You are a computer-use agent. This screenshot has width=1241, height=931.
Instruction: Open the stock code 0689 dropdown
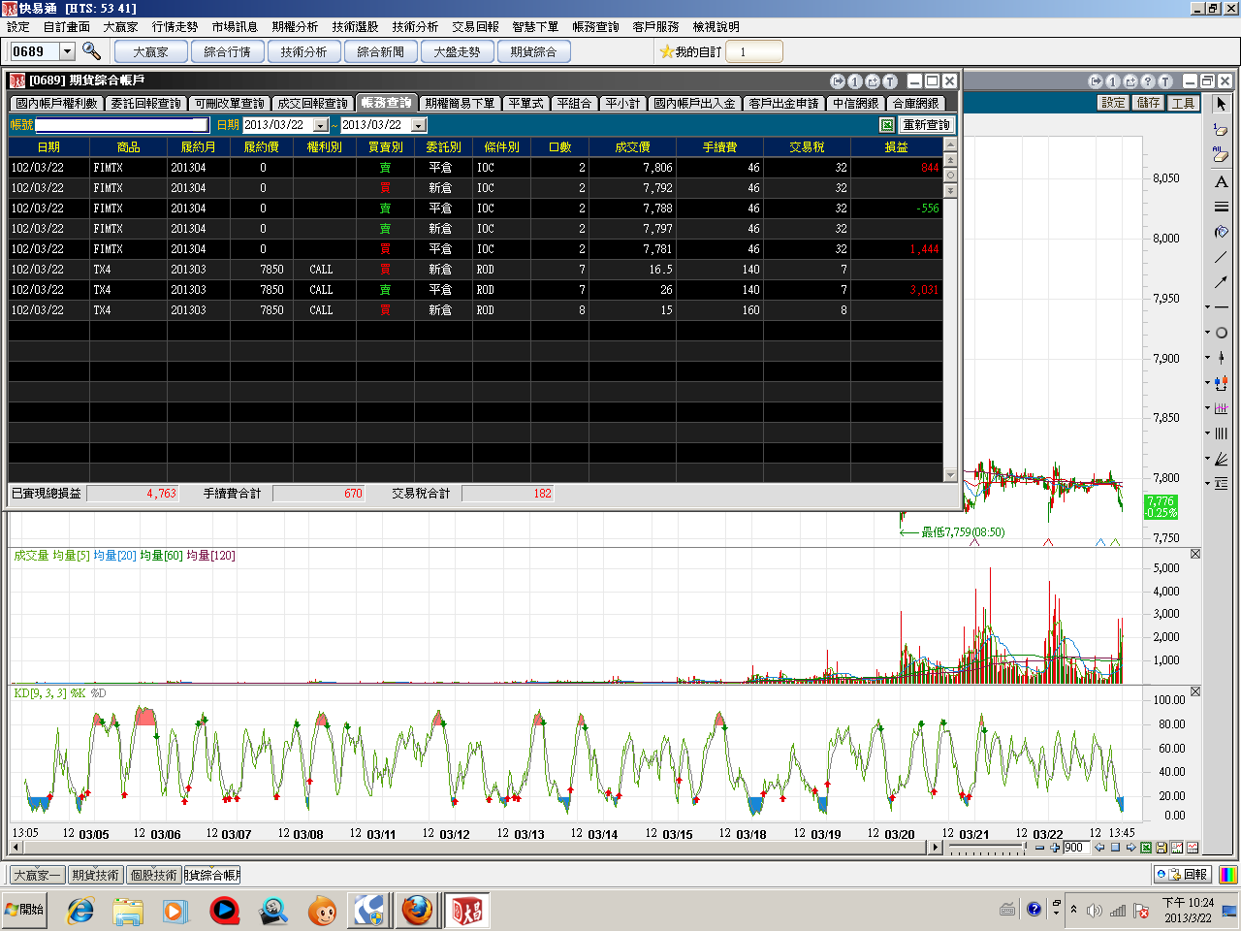(68, 51)
